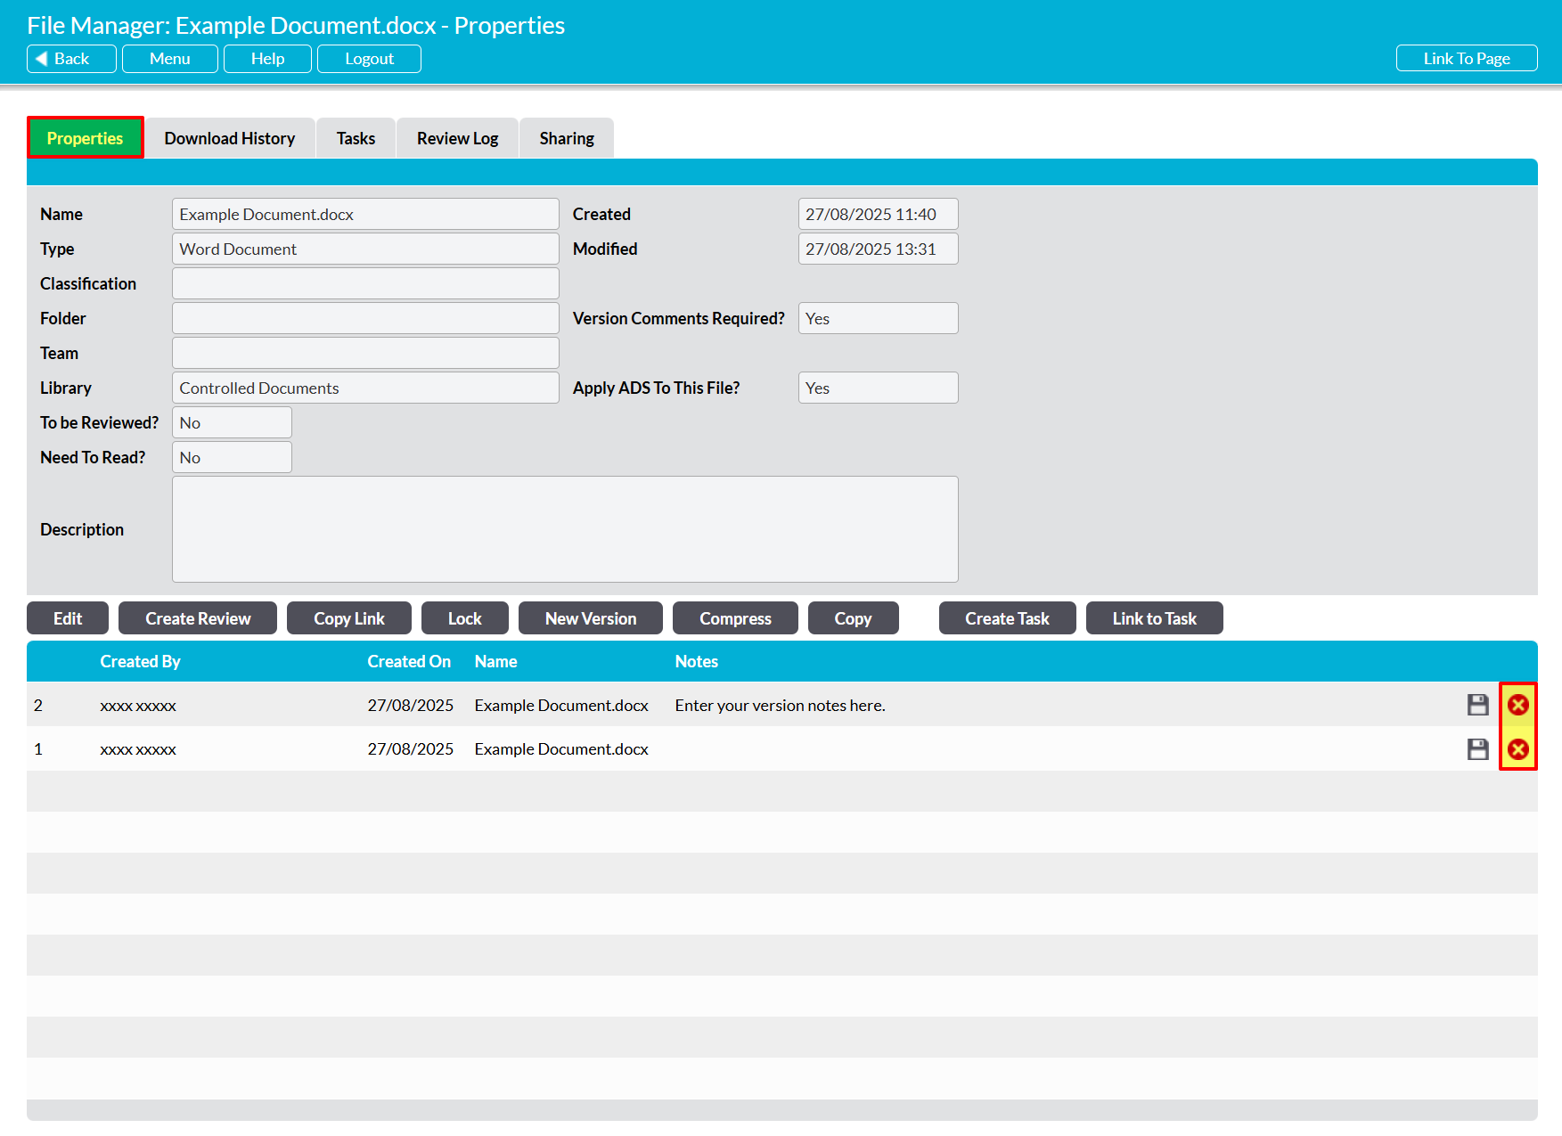The width and height of the screenshot is (1562, 1136).
Task: Open the Menu in the header
Action: (x=169, y=59)
